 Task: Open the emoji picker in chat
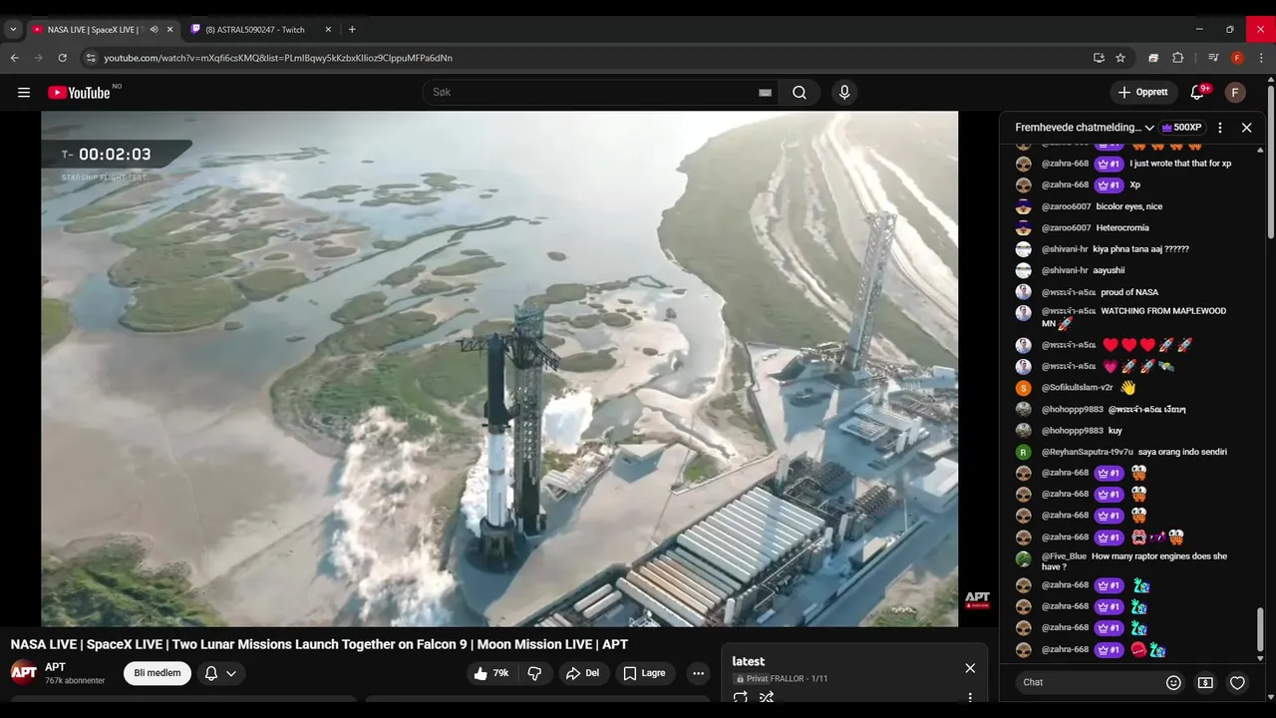point(1173,683)
